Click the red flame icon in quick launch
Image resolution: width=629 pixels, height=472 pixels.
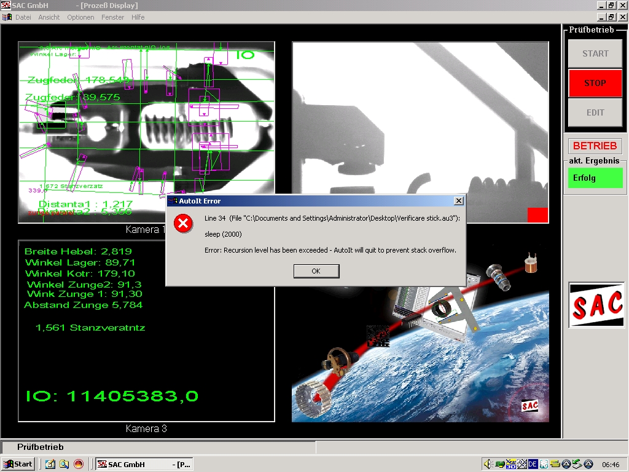[78, 464]
